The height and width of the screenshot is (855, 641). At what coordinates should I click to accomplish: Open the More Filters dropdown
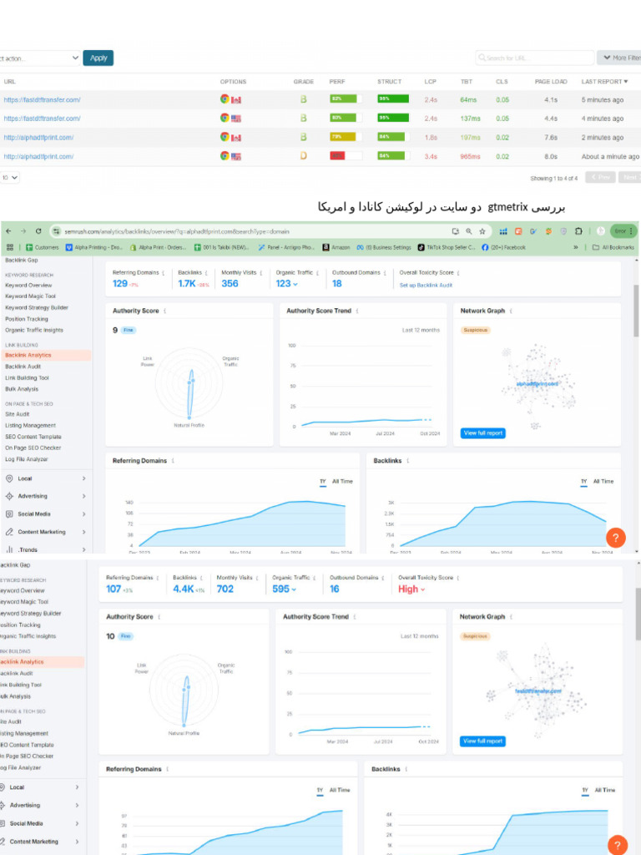tap(619, 58)
